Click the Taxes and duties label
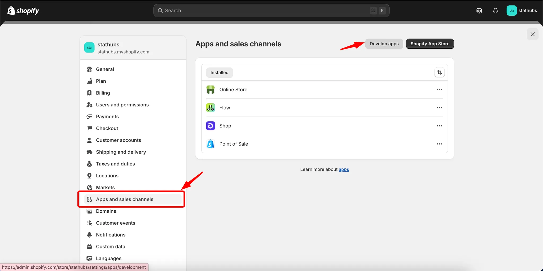543x271 pixels. click(115, 164)
